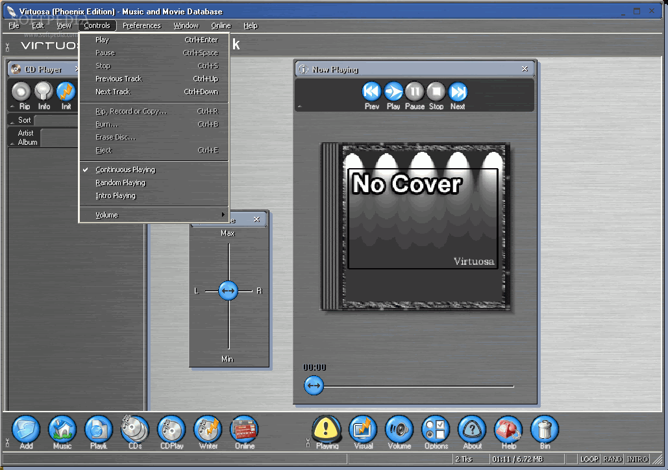Toggle Intro Playing menu option
This screenshot has height=470, width=668.
pos(155,195)
